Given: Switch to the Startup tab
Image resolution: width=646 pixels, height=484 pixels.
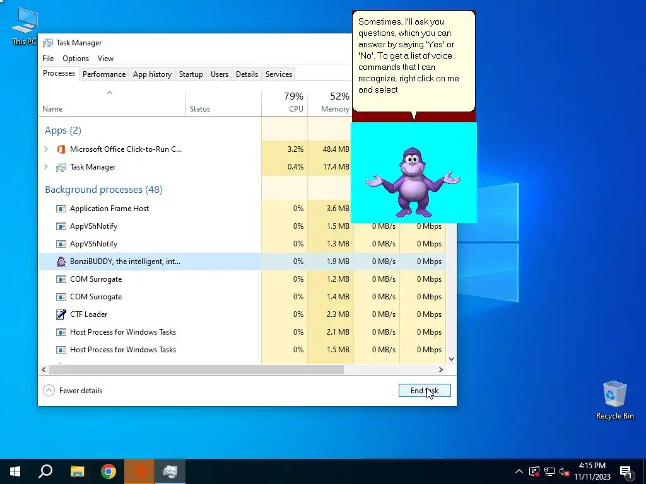Looking at the screenshot, I should tap(191, 74).
